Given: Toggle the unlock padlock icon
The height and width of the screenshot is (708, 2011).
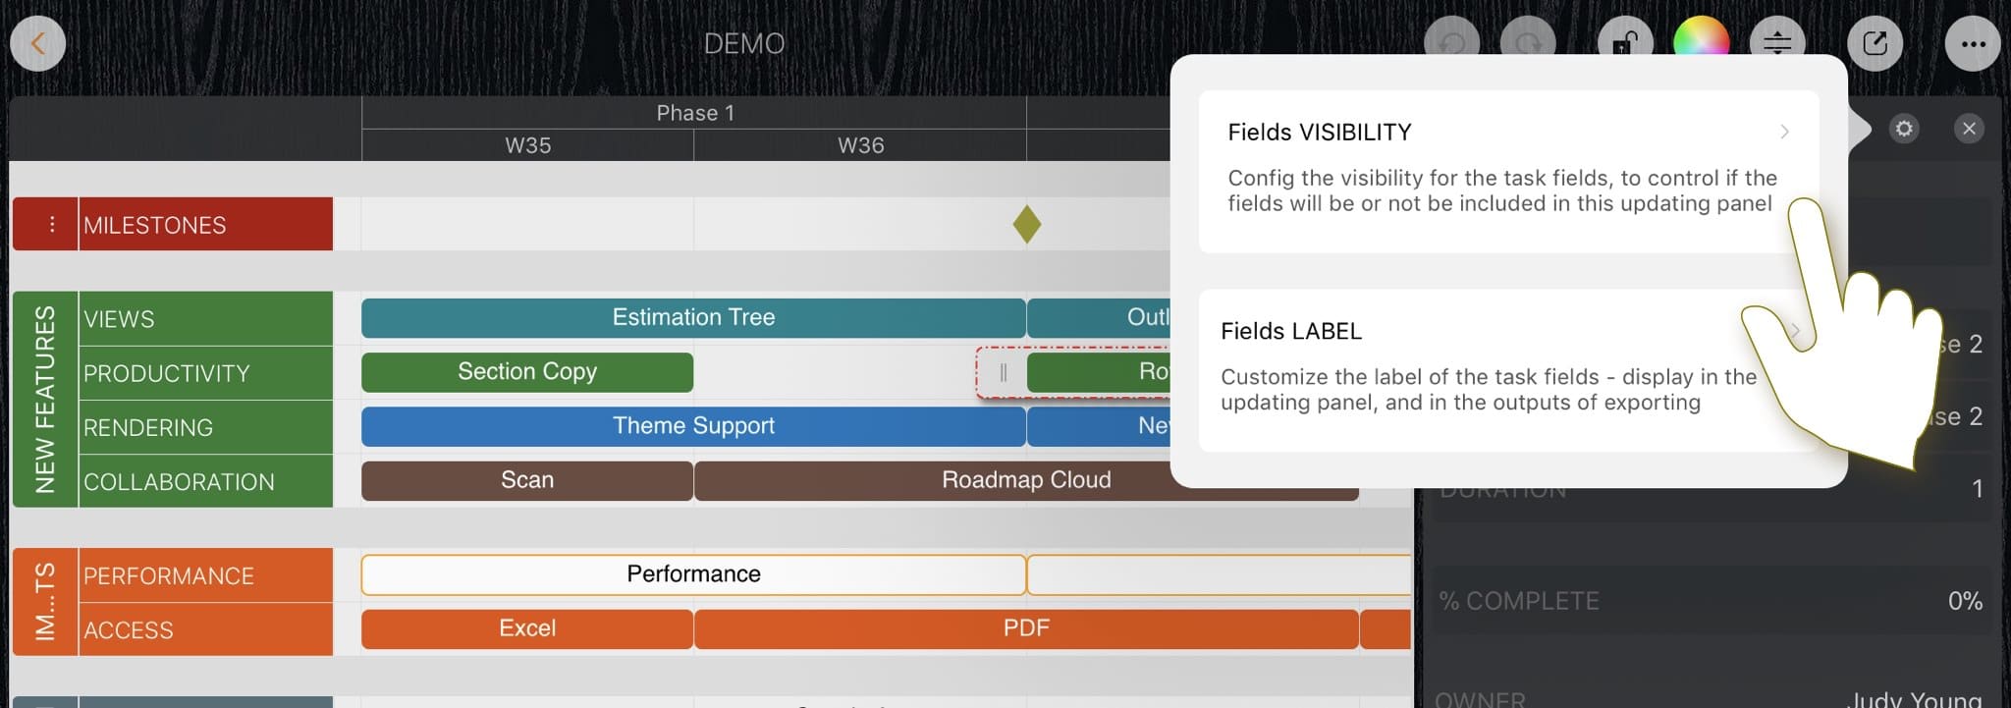Looking at the screenshot, I should coord(1625,43).
